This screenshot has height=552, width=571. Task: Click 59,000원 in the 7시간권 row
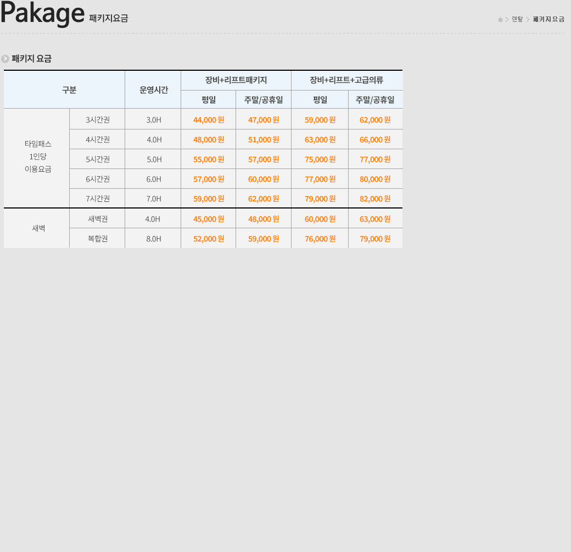208,198
